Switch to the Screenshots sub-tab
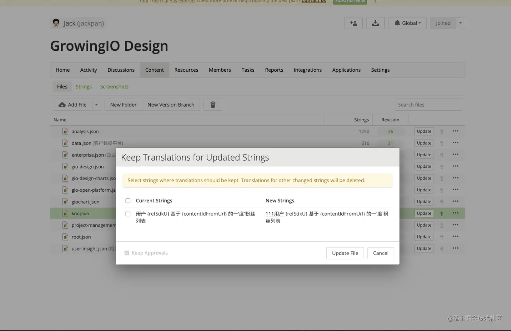This screenshot has width=511, height=331. [114, 87]
